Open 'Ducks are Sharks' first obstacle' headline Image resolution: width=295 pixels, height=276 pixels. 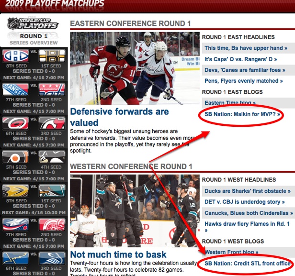(x=248, y=191)
